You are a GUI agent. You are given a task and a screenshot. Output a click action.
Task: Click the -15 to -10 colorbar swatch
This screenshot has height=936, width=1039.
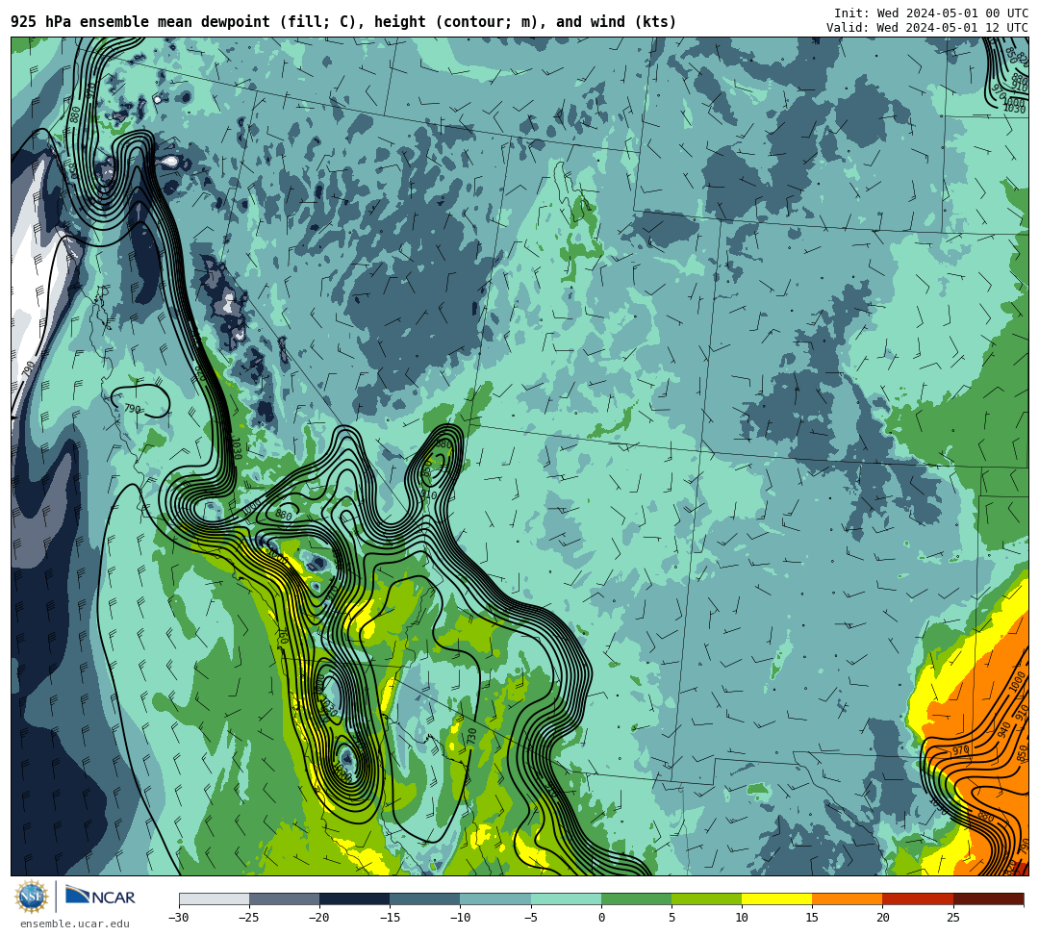tap(425, 898)
